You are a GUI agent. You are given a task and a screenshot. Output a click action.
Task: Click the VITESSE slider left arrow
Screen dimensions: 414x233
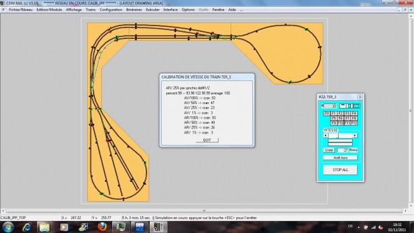click(325, 135)
